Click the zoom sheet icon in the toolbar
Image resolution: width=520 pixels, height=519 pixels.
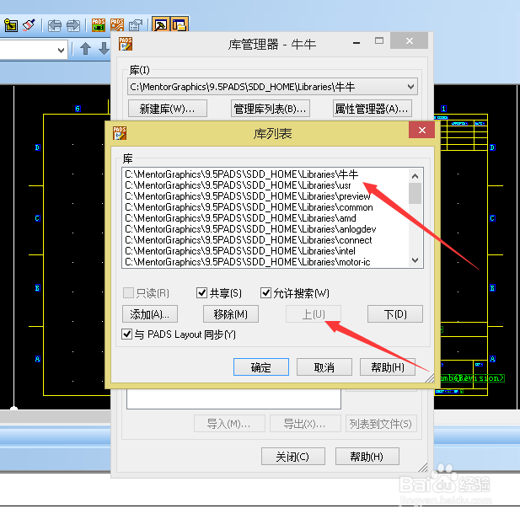point(11,25)
